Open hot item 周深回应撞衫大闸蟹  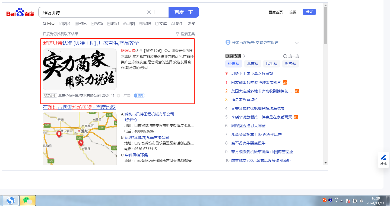248,126
